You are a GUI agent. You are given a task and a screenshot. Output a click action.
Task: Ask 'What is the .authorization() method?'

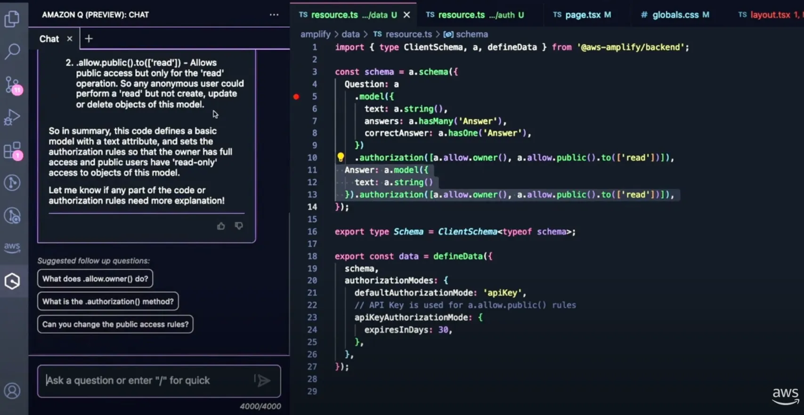(x=108, y=301)
